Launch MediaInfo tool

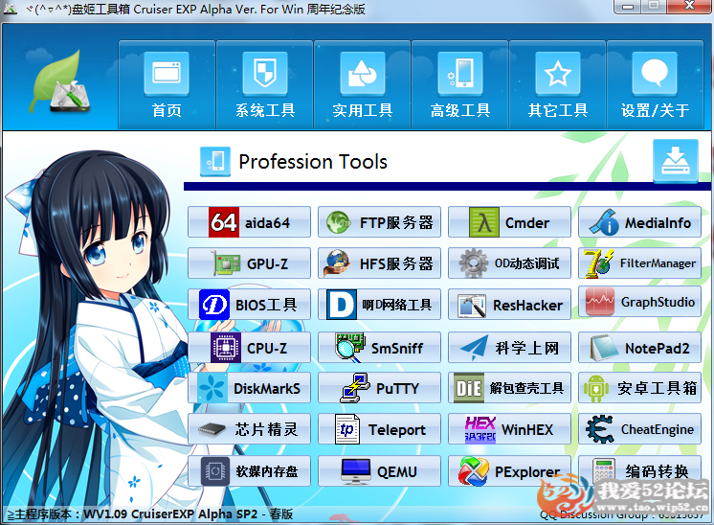639,222
